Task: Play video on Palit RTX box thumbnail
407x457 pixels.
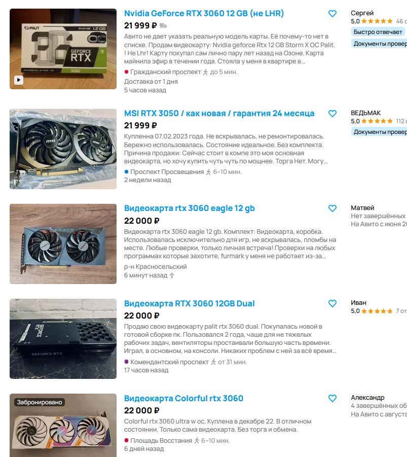Action: [x=19, y=80]
